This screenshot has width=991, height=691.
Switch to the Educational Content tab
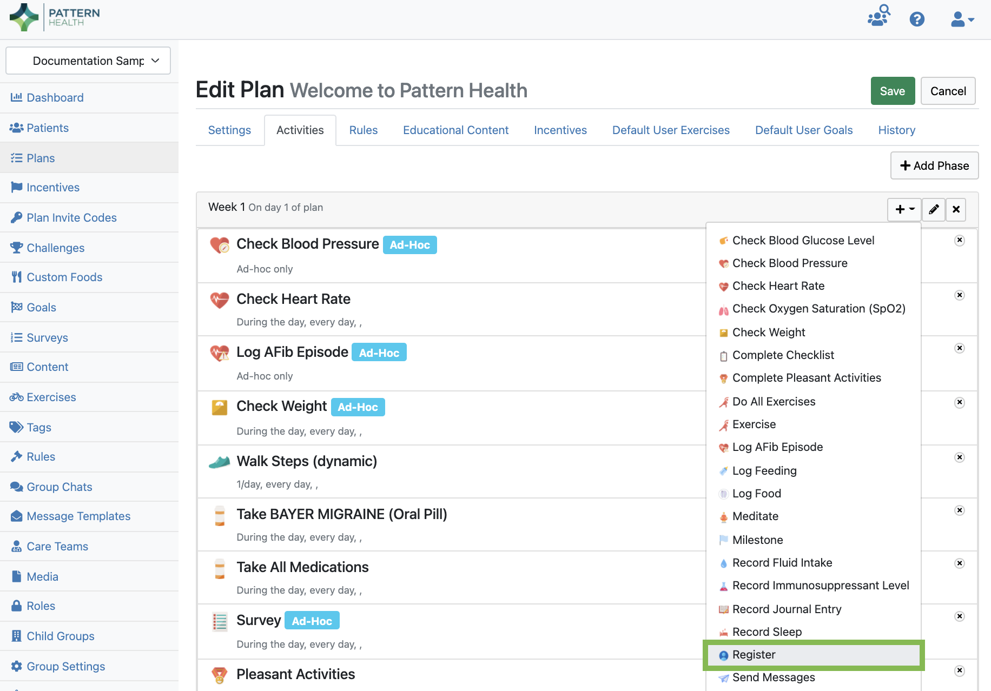[455, 130]
